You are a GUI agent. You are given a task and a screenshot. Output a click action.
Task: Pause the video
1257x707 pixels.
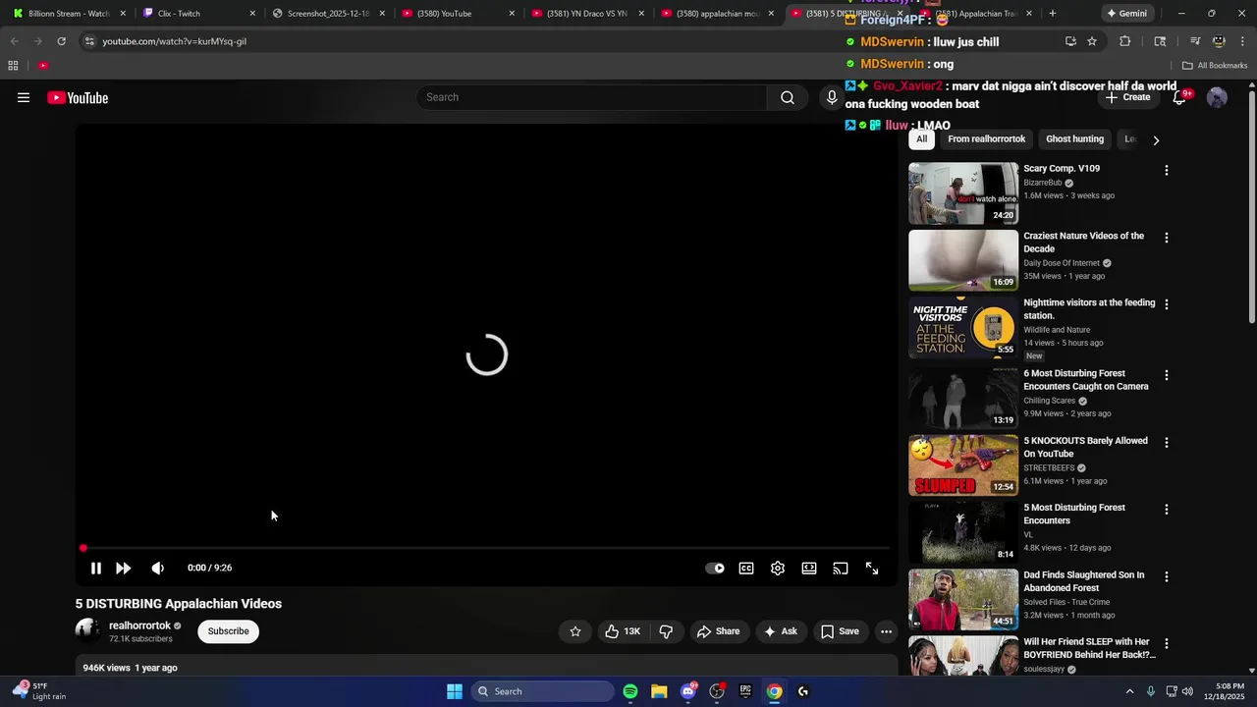(95, 569)
